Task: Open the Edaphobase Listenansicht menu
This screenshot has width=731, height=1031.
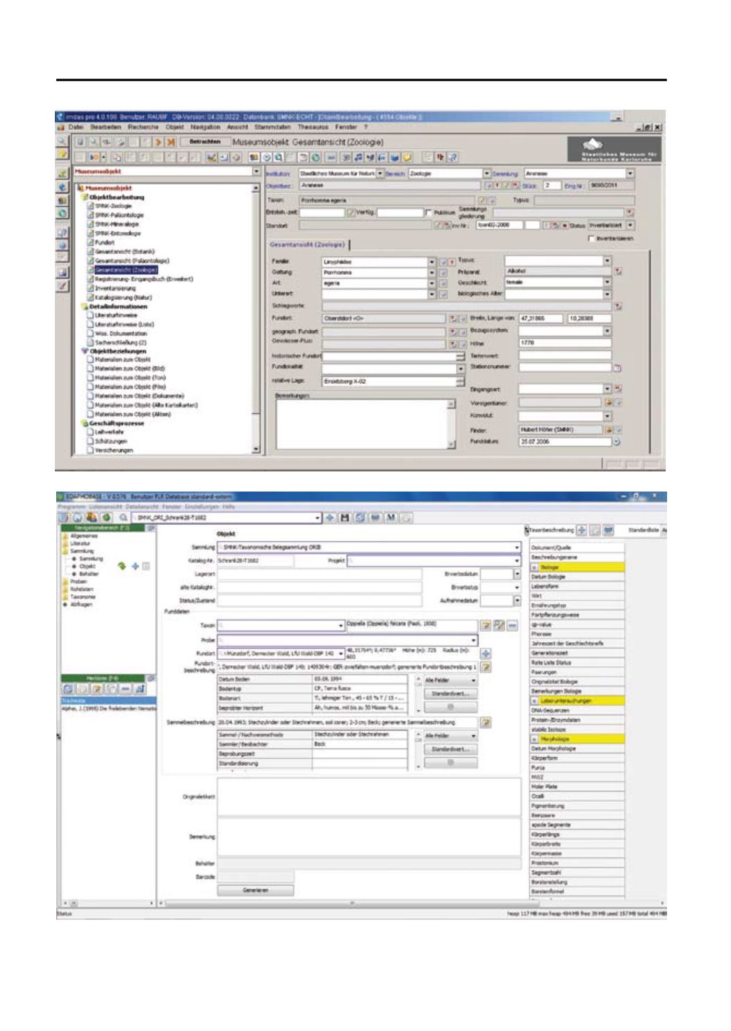Action: coord(106,507)
